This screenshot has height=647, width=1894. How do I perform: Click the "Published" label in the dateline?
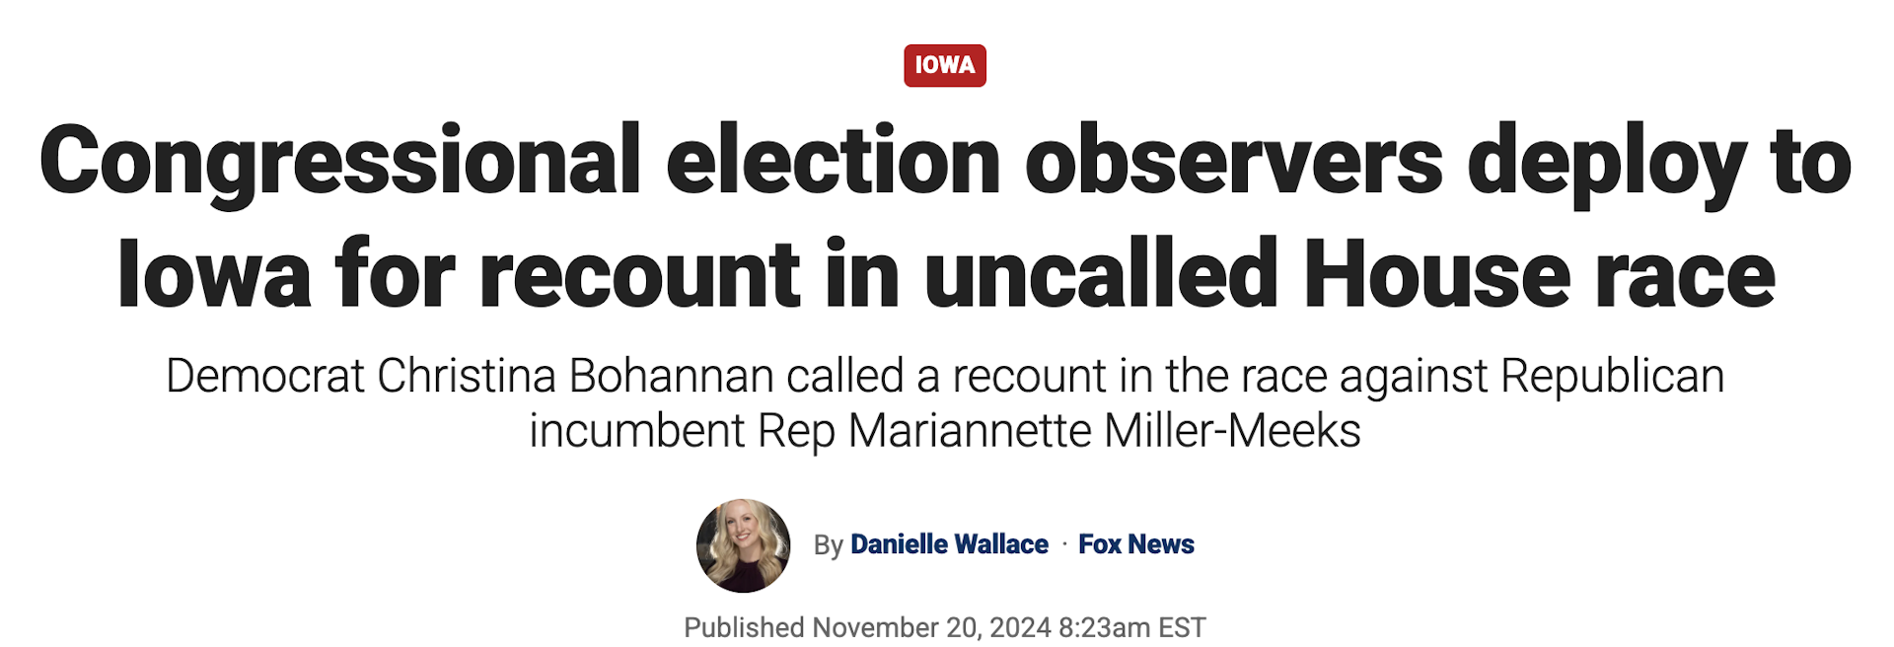744,627
